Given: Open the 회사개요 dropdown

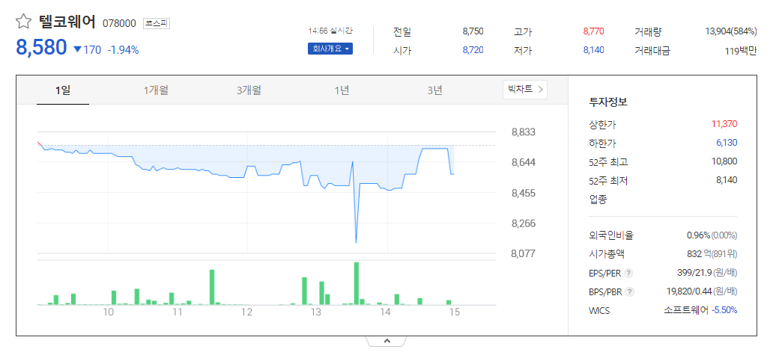Looking at the screenshot, I should tap(330, 49).
